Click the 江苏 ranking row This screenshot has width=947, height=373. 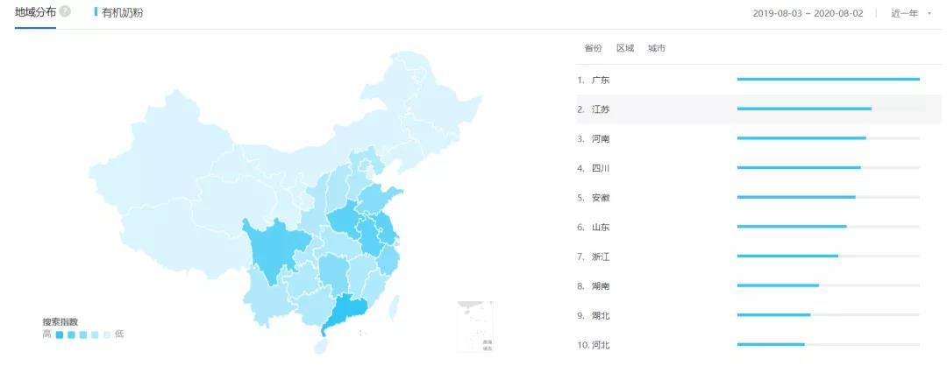[758, 109]
